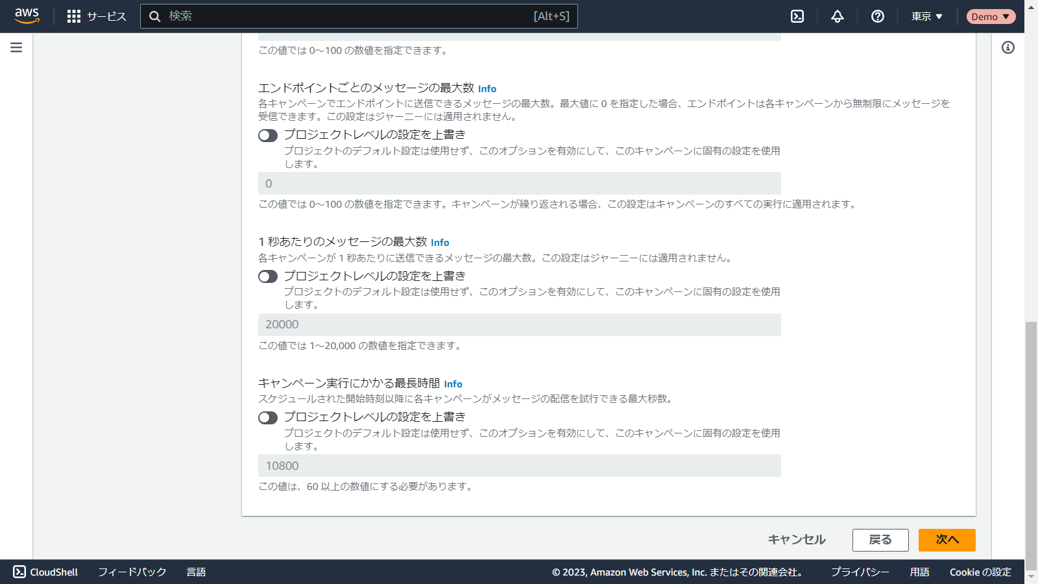
Task: Open the info panel icon on the right
Action: coord(1008,47)
